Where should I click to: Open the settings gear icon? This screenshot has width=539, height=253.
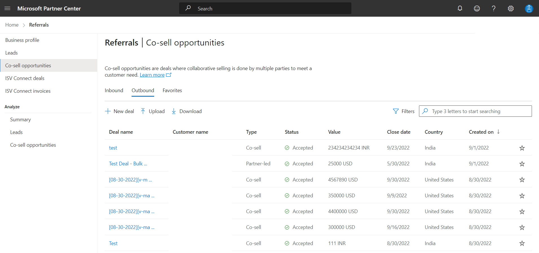pos(511,8)
